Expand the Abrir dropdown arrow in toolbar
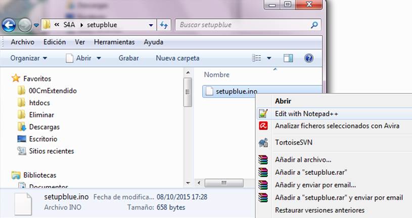The height and width of the screenshot is (218, 412). [x=99, y=58]
